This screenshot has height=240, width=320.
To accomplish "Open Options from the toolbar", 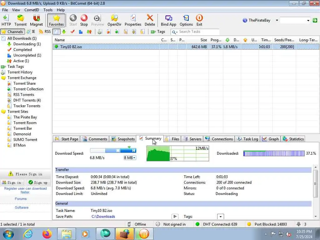I will 186,20.
